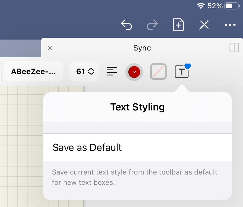243x207 pixels.
Task: Open the more options ellipsis menu
Action: [x=230, y=25]
